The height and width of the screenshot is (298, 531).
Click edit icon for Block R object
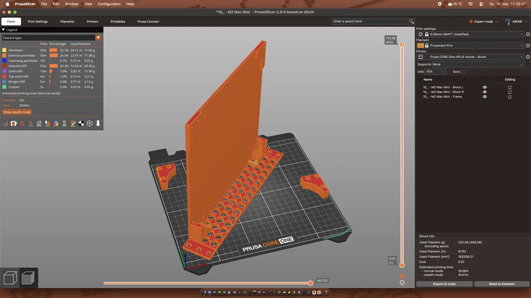pyautogui.click(x=509, y=92)
